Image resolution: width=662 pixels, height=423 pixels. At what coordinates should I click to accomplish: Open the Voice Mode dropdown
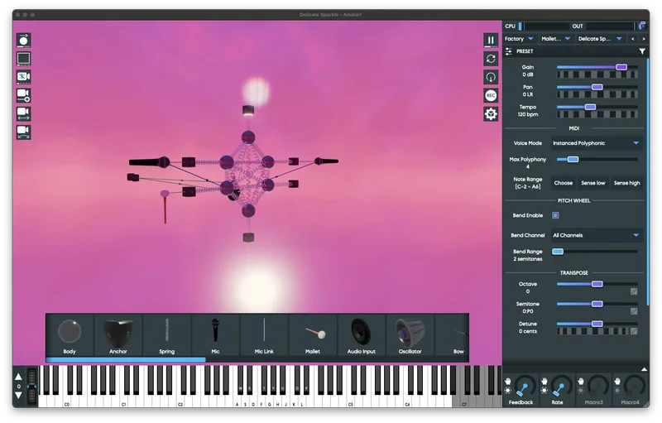(596, 143)
